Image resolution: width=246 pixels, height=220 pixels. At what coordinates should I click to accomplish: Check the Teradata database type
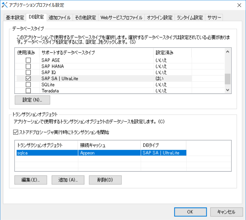click(x=28, y=91)
